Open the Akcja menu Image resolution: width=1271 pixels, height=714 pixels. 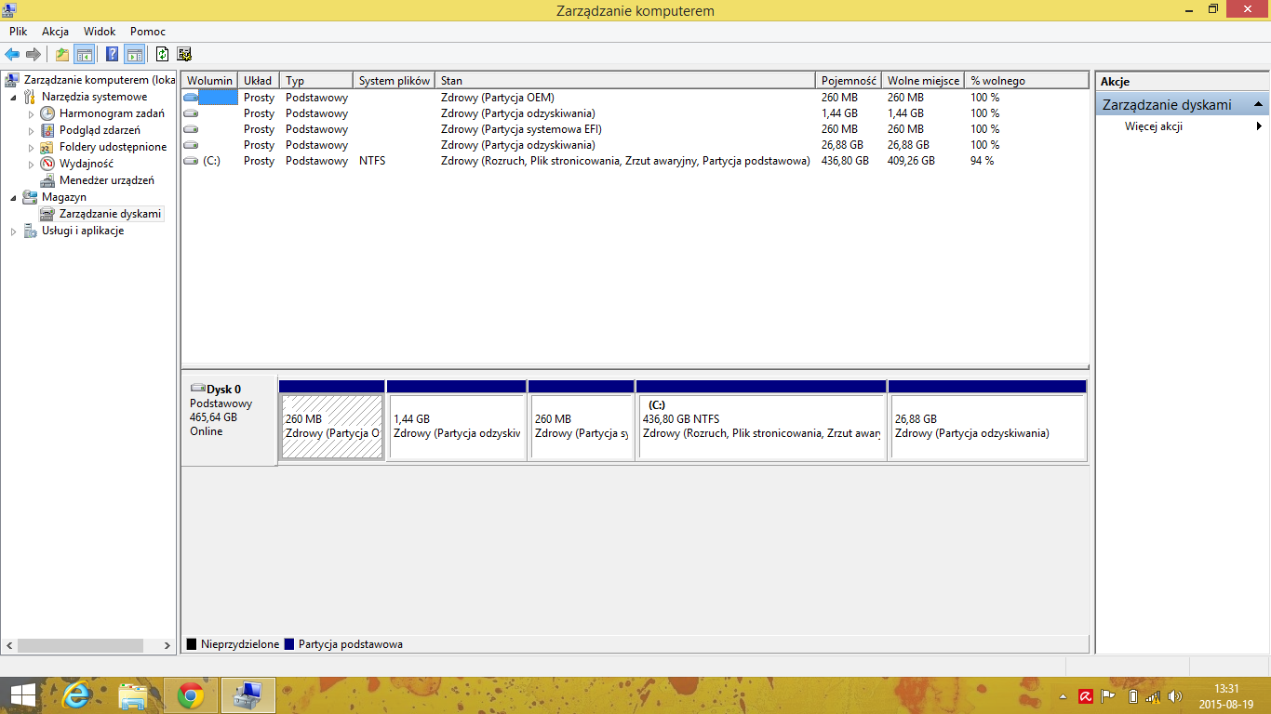pyautogui.click(x=56, y=31)
